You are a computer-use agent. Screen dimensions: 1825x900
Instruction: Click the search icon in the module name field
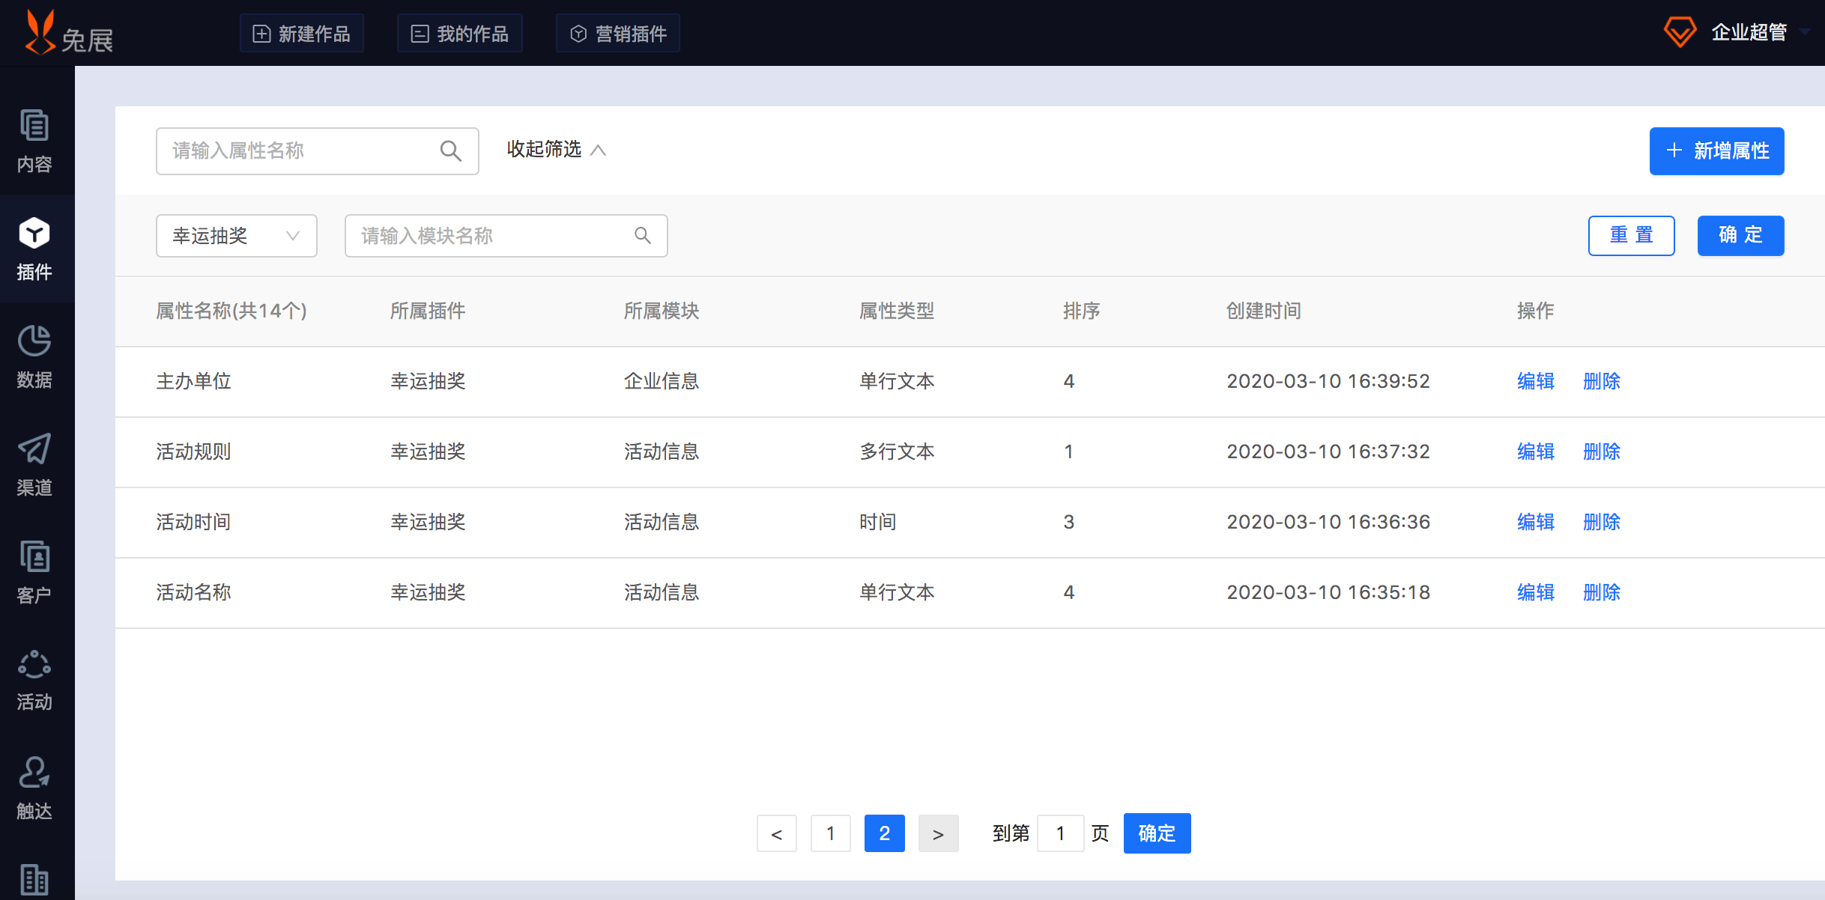point(643,236)
